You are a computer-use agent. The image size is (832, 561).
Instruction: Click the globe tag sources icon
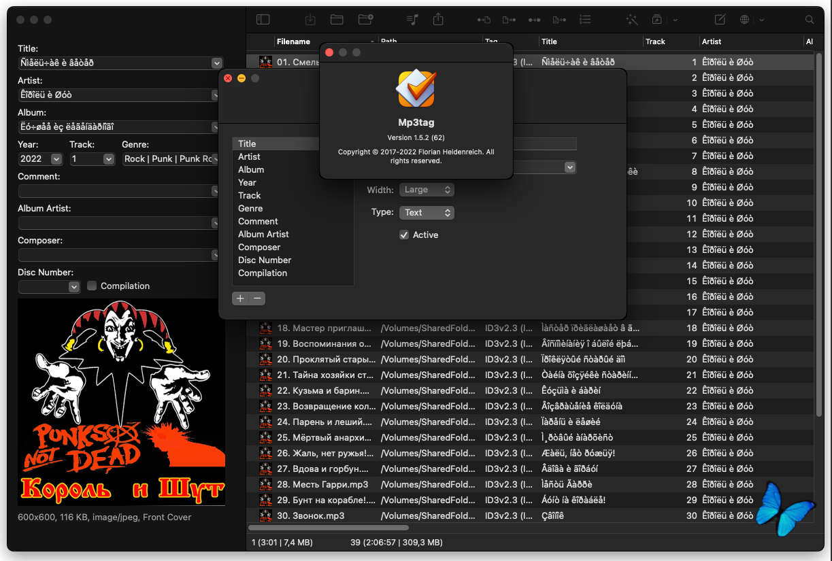click(x=744, y=20)
